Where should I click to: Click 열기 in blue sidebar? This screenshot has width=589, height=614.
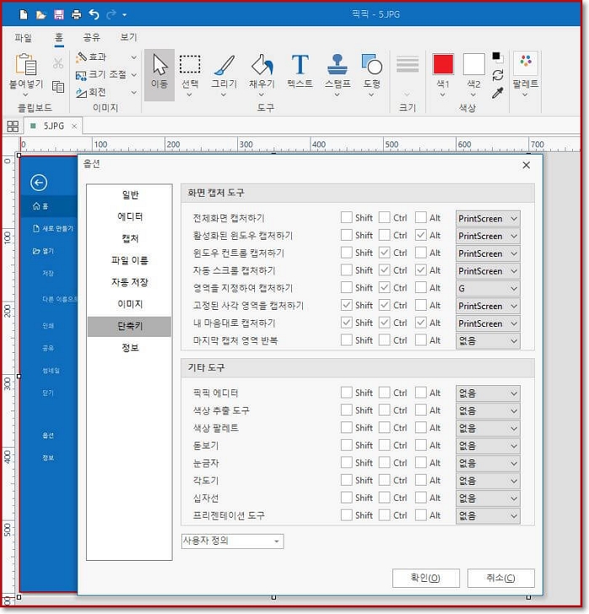point(43,251)
